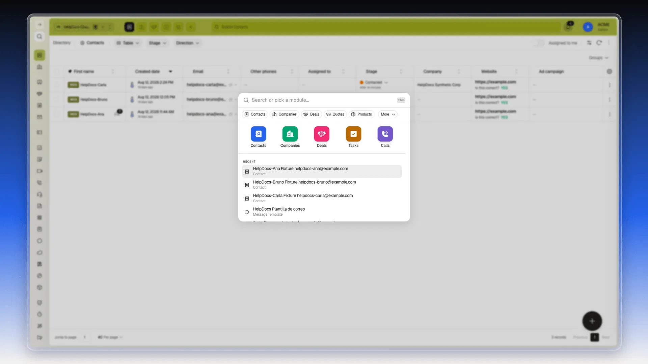Viewport: 648px width, 364px height.
Task: Sort by the Created date column arrow
Action: point(170,71)
